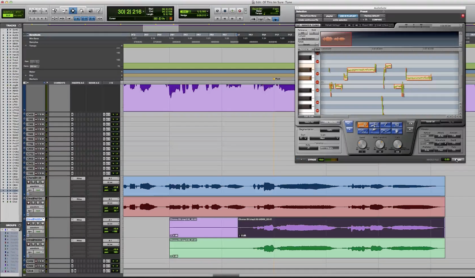Toggle the BYPASS button in AudioSuite
The width and height of the screenshot is (475, 278).
pyautogui.click(x=312, y=160)
